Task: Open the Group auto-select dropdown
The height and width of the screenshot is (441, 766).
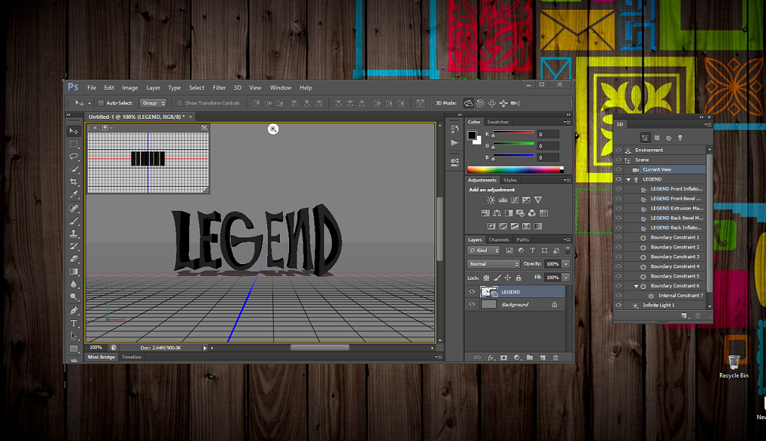Action: (153, 103)
